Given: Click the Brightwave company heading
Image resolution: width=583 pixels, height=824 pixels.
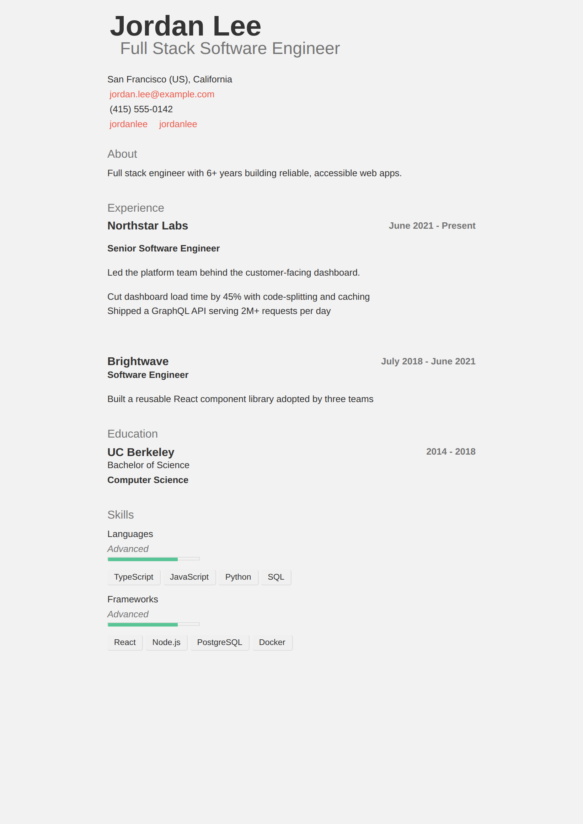Looking at the screenshot, I should click(138, 362).
